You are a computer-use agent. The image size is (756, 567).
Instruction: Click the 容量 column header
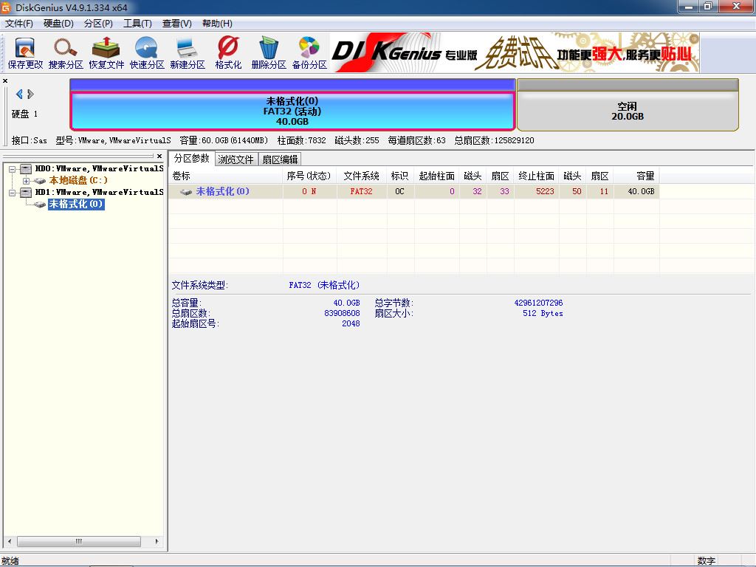[636, 176]
